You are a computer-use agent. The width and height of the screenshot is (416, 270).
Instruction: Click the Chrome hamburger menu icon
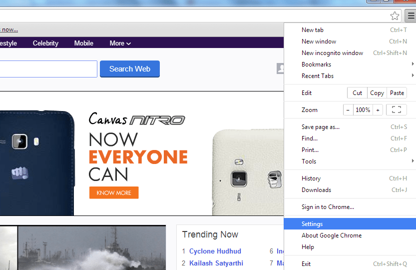pyautogui.click(x=411, y=16)
